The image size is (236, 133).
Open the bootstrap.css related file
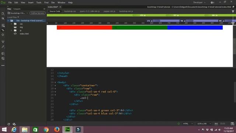[x=70, y=11]
